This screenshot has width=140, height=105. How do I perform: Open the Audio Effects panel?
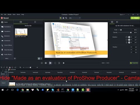pos(7,55)
